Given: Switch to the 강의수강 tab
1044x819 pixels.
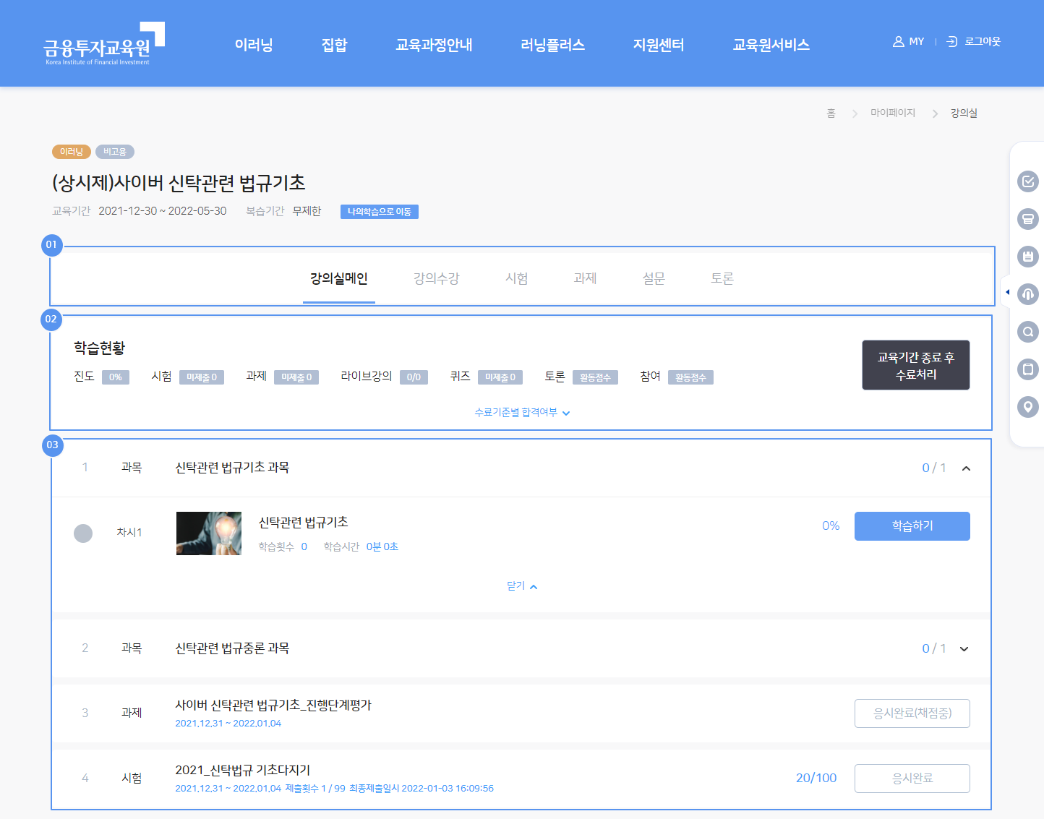Looking at the screenshot, I should (436, 279).
